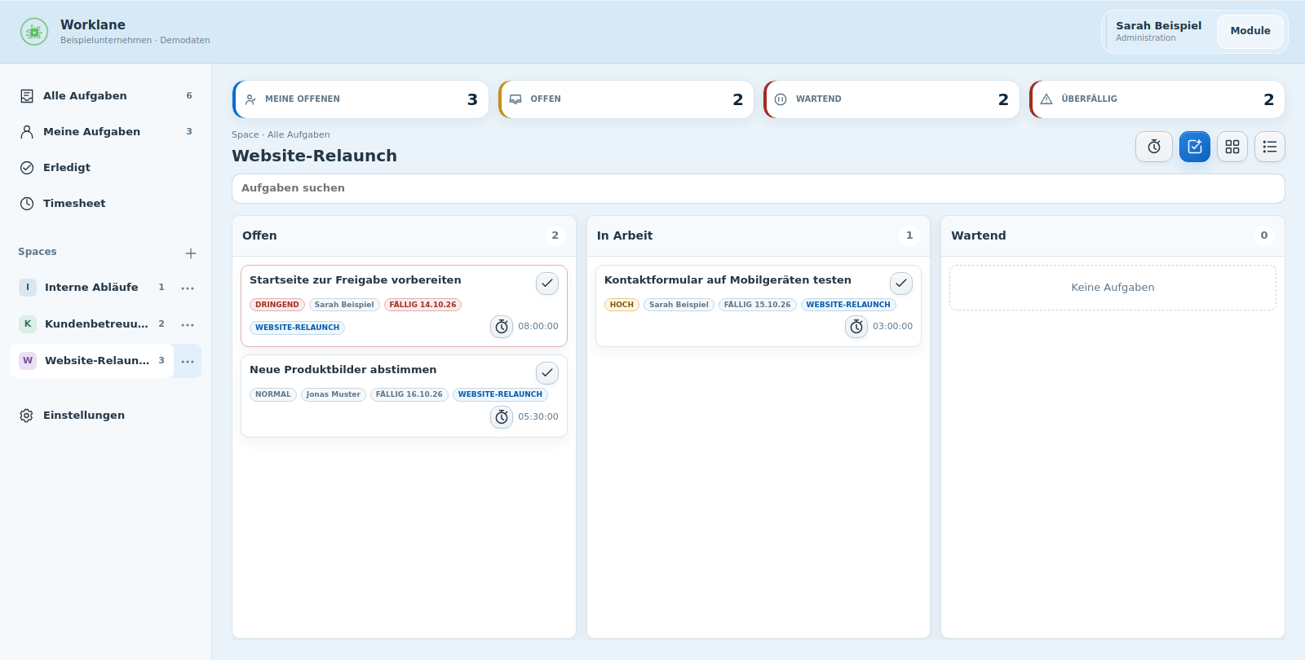This screenshot has width=1305, height=660.
Task: Click the FÄLLIG 16.10.26 due tag
Action: [x=409, y=394]
